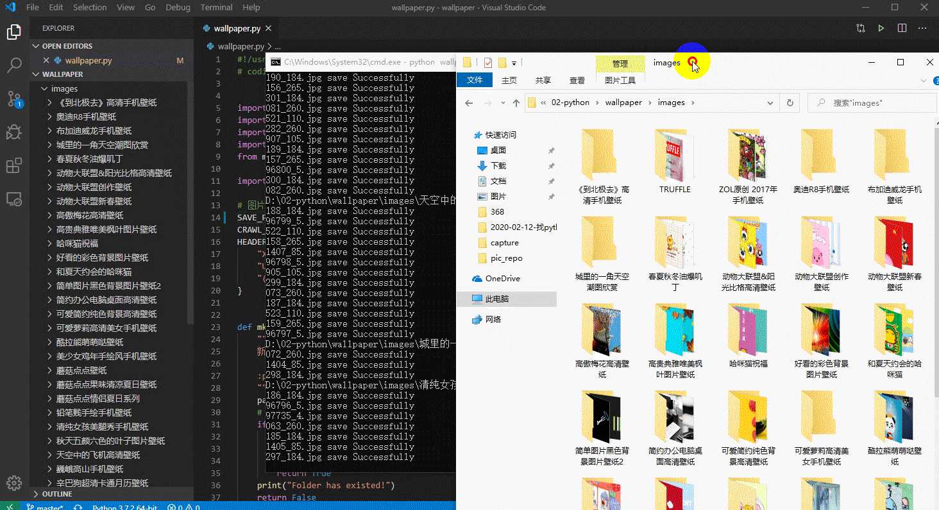This screenshot has width=939, height=510.
Task: Switch to the 主页 ribbon tab
Action: click(509, 80)
